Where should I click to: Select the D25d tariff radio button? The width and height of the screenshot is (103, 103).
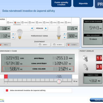click(23, 23)
